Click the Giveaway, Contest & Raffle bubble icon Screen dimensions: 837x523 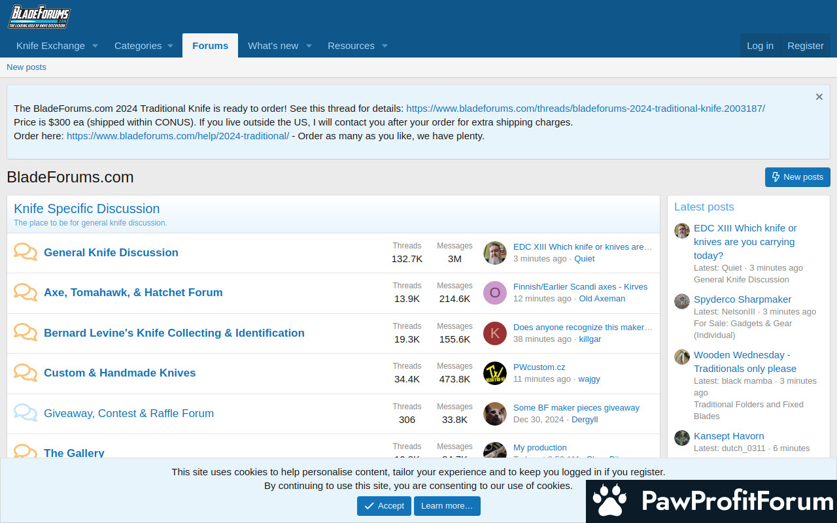(26, 413)
